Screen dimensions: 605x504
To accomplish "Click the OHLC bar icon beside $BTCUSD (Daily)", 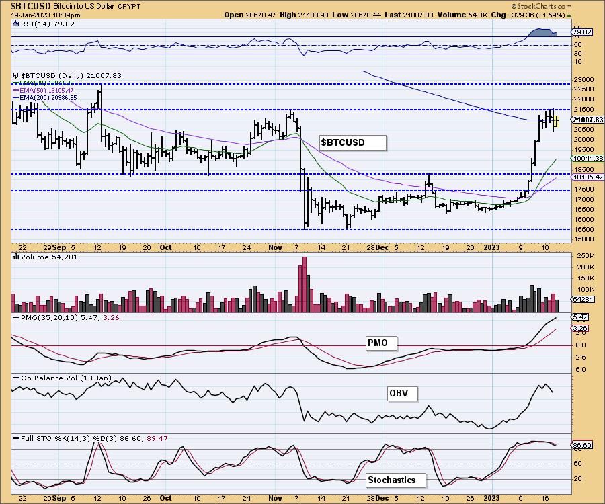I will (16, 75).
